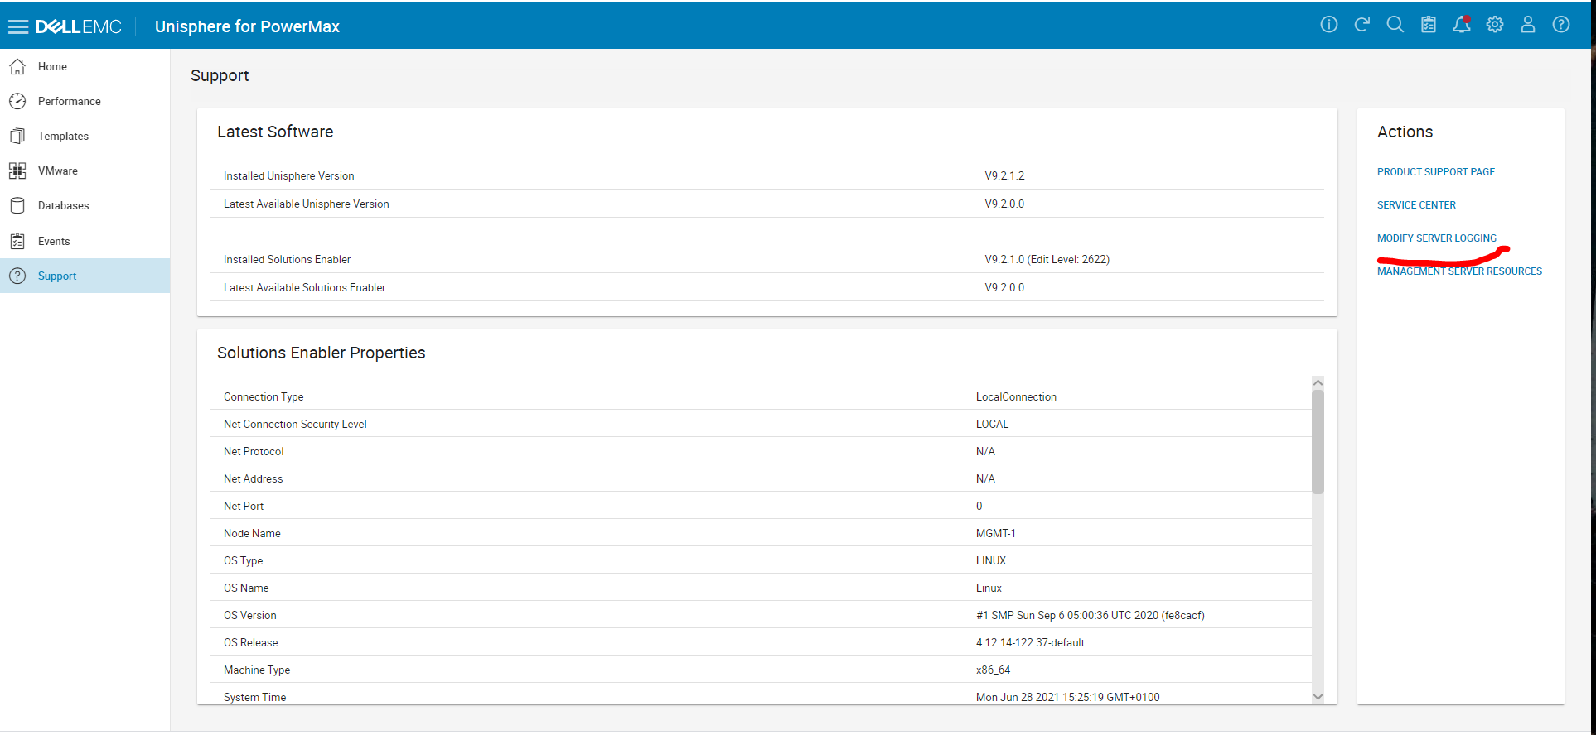Select the Net Port row label
The image size is (1596, 735).
click(x=244, y=506)
